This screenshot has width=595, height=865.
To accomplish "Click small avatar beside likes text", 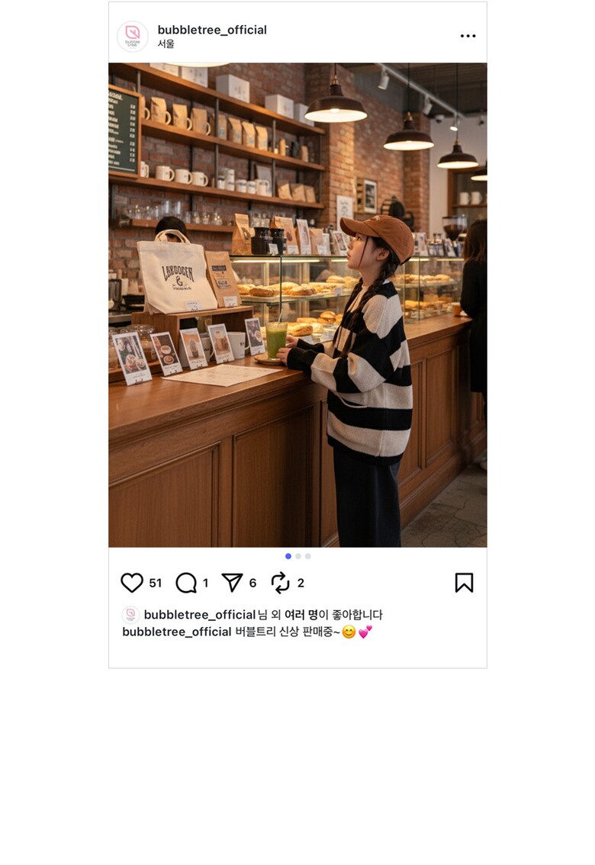I will 130,615.
